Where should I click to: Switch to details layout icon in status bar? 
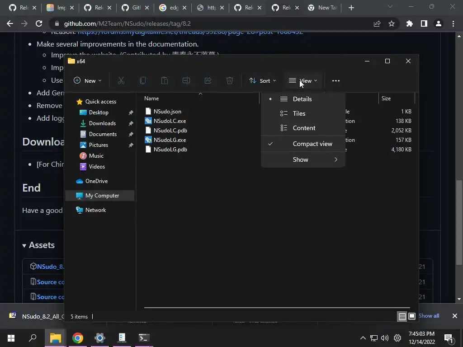[x=402, y=317]
